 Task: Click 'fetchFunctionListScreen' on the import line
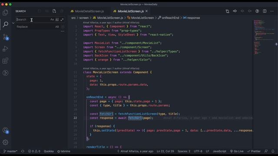coord(117,52)
